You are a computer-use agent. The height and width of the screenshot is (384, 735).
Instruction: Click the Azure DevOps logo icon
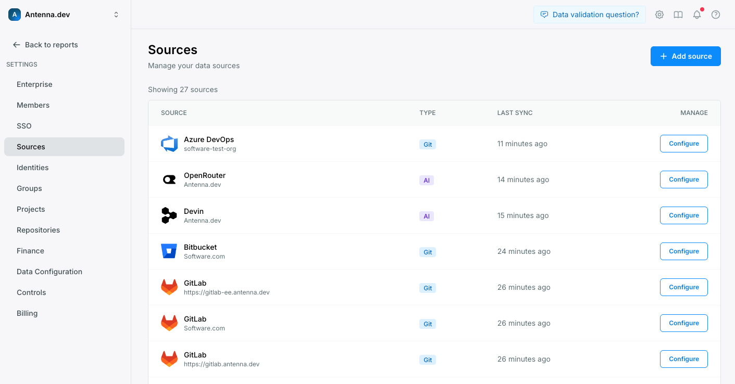click(x=169, y=144)
